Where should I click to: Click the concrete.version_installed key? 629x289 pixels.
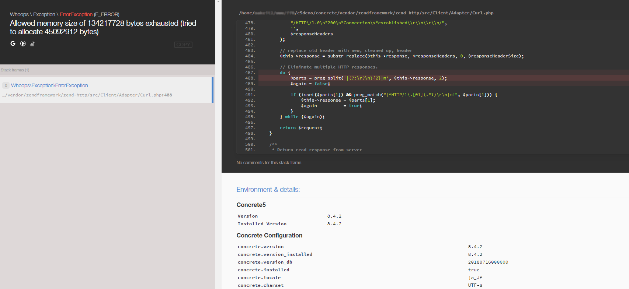275,254
